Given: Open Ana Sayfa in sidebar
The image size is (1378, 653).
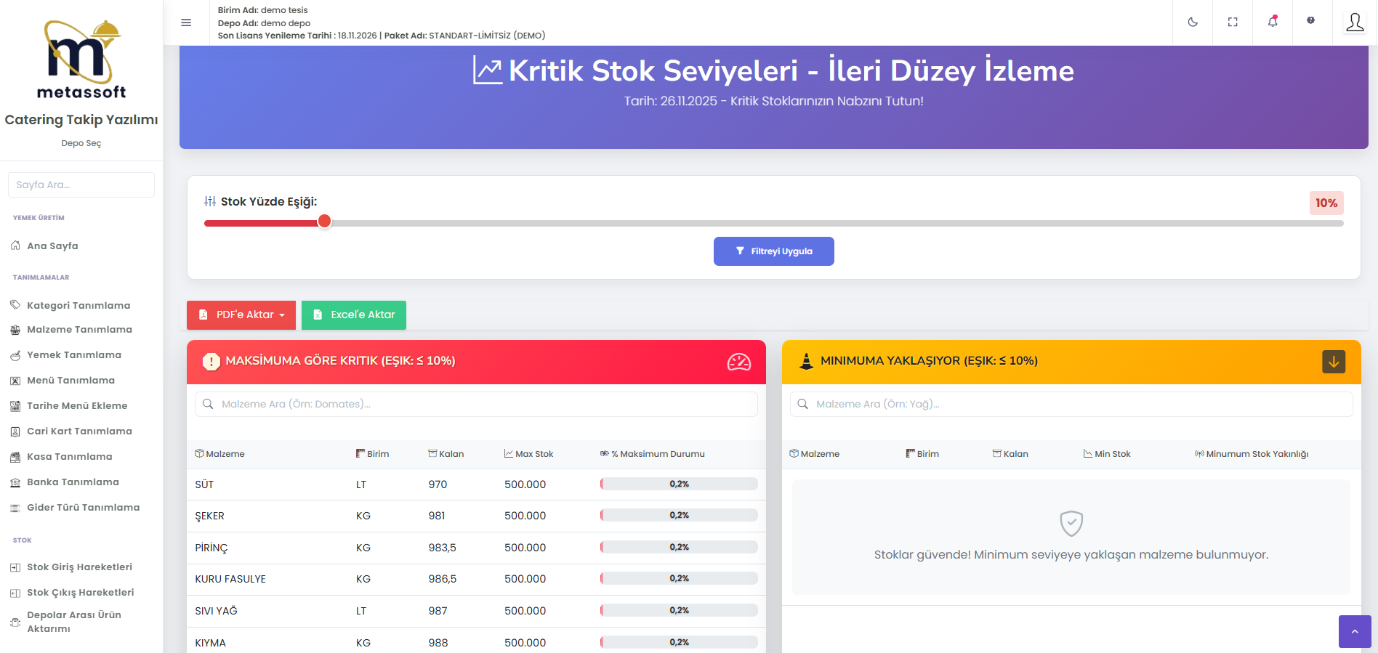Looking at the screenshot, I should [52, 246].
